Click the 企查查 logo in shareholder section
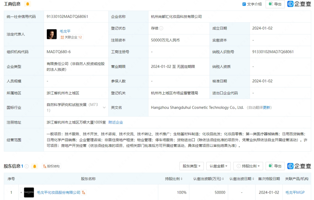Image resolution: width=314 pixels, height=200 pixels. 299,166
